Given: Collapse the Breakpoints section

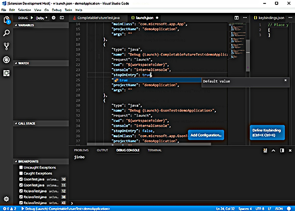Looking at the screenshot, I should click(x=41, y=161).
